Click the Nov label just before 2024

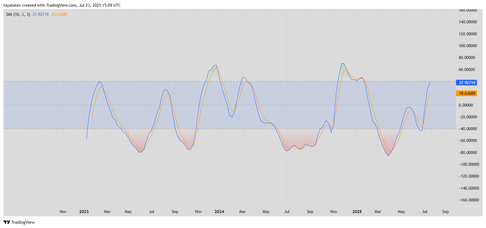pyautogui.click(x=198, y=212)
